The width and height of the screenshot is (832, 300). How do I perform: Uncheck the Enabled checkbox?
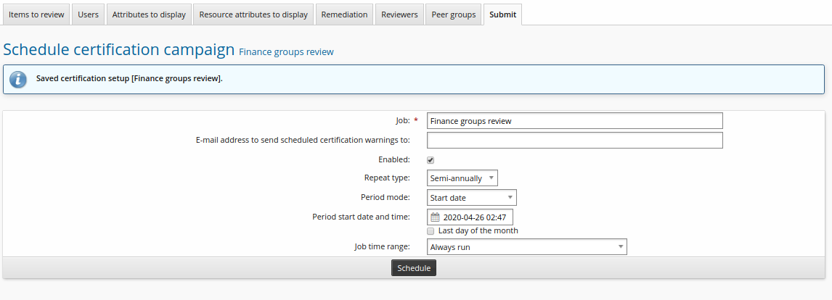click(x=431, y=160)
